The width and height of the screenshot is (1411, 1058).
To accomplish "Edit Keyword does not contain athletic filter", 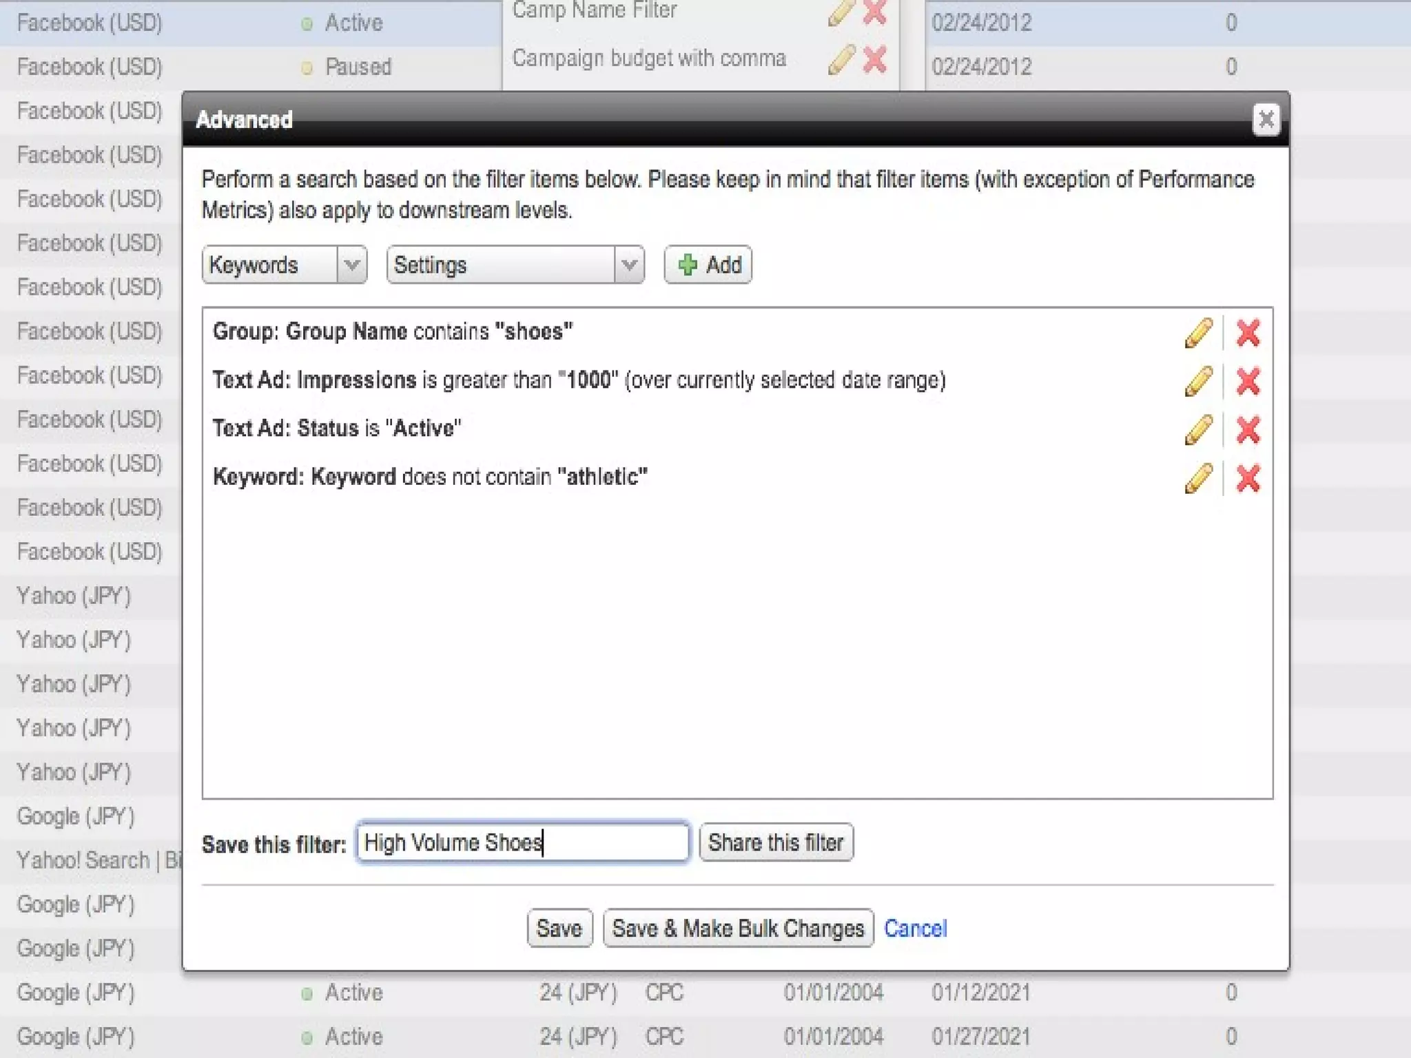I will click(1198, 478).
